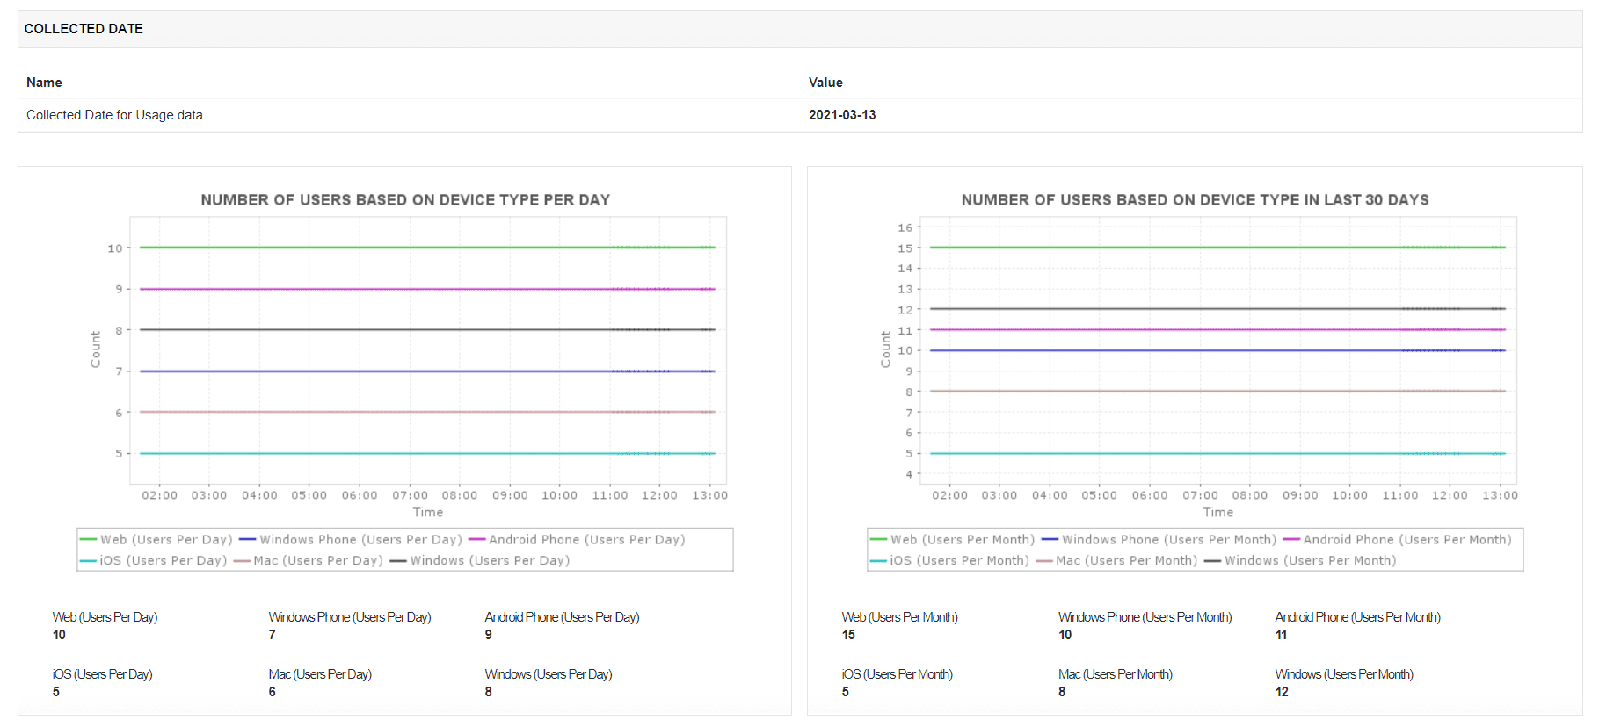
Task: Click the Name column header
Action: click(x=44, y=83)
